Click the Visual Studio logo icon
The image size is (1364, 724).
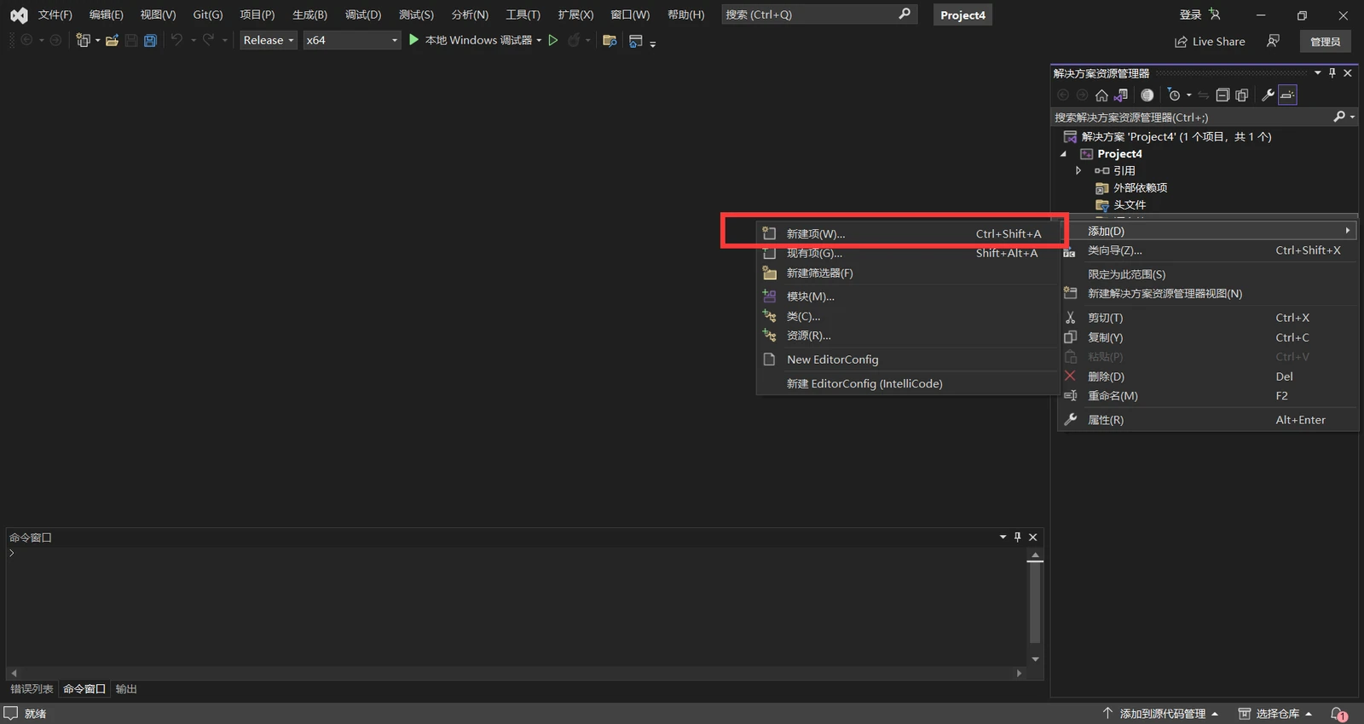tap(19, 14)
